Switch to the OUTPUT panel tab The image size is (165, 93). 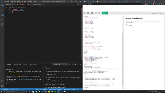(25, 64)
